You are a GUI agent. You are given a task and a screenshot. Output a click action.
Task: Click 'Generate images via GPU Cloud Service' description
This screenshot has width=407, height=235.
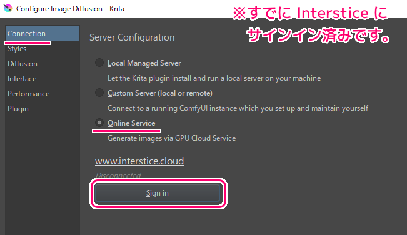coord(171,138)
